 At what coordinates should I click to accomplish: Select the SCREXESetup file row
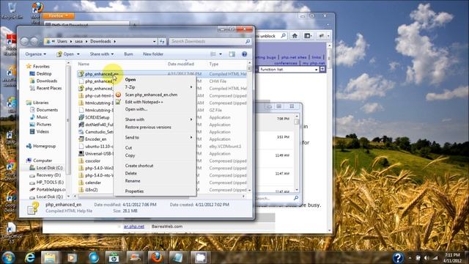(x=97, y=117)
